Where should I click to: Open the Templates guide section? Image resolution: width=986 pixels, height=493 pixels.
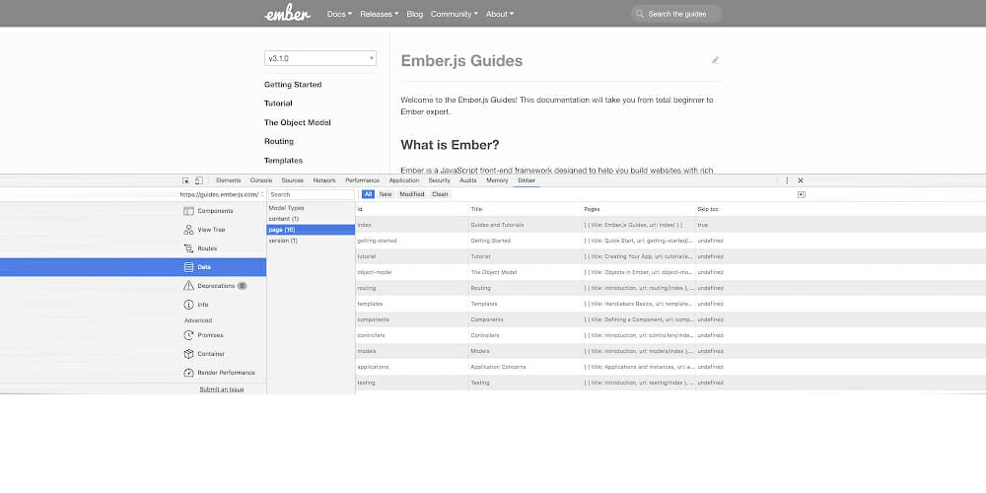coord(284,161)
